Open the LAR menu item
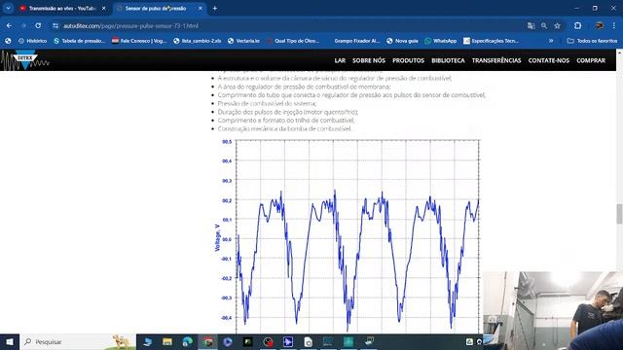Screen dimensions: 623x350 tap(340, 60)
